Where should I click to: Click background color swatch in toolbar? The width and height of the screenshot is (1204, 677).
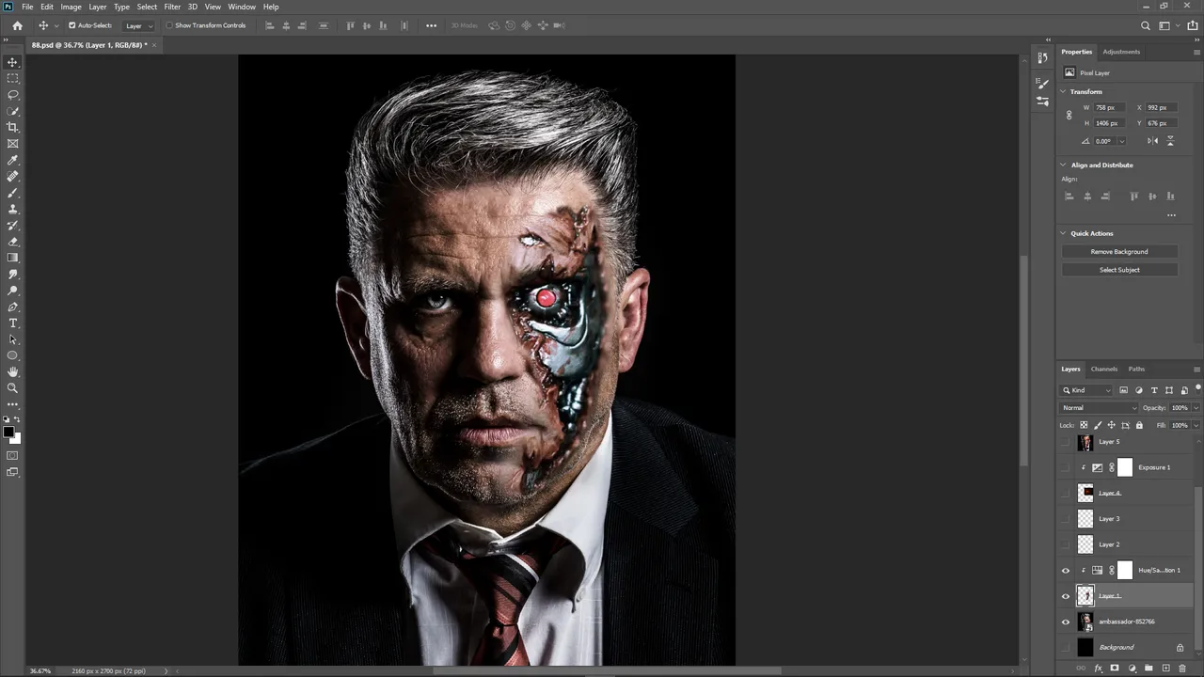click(16, 439)
